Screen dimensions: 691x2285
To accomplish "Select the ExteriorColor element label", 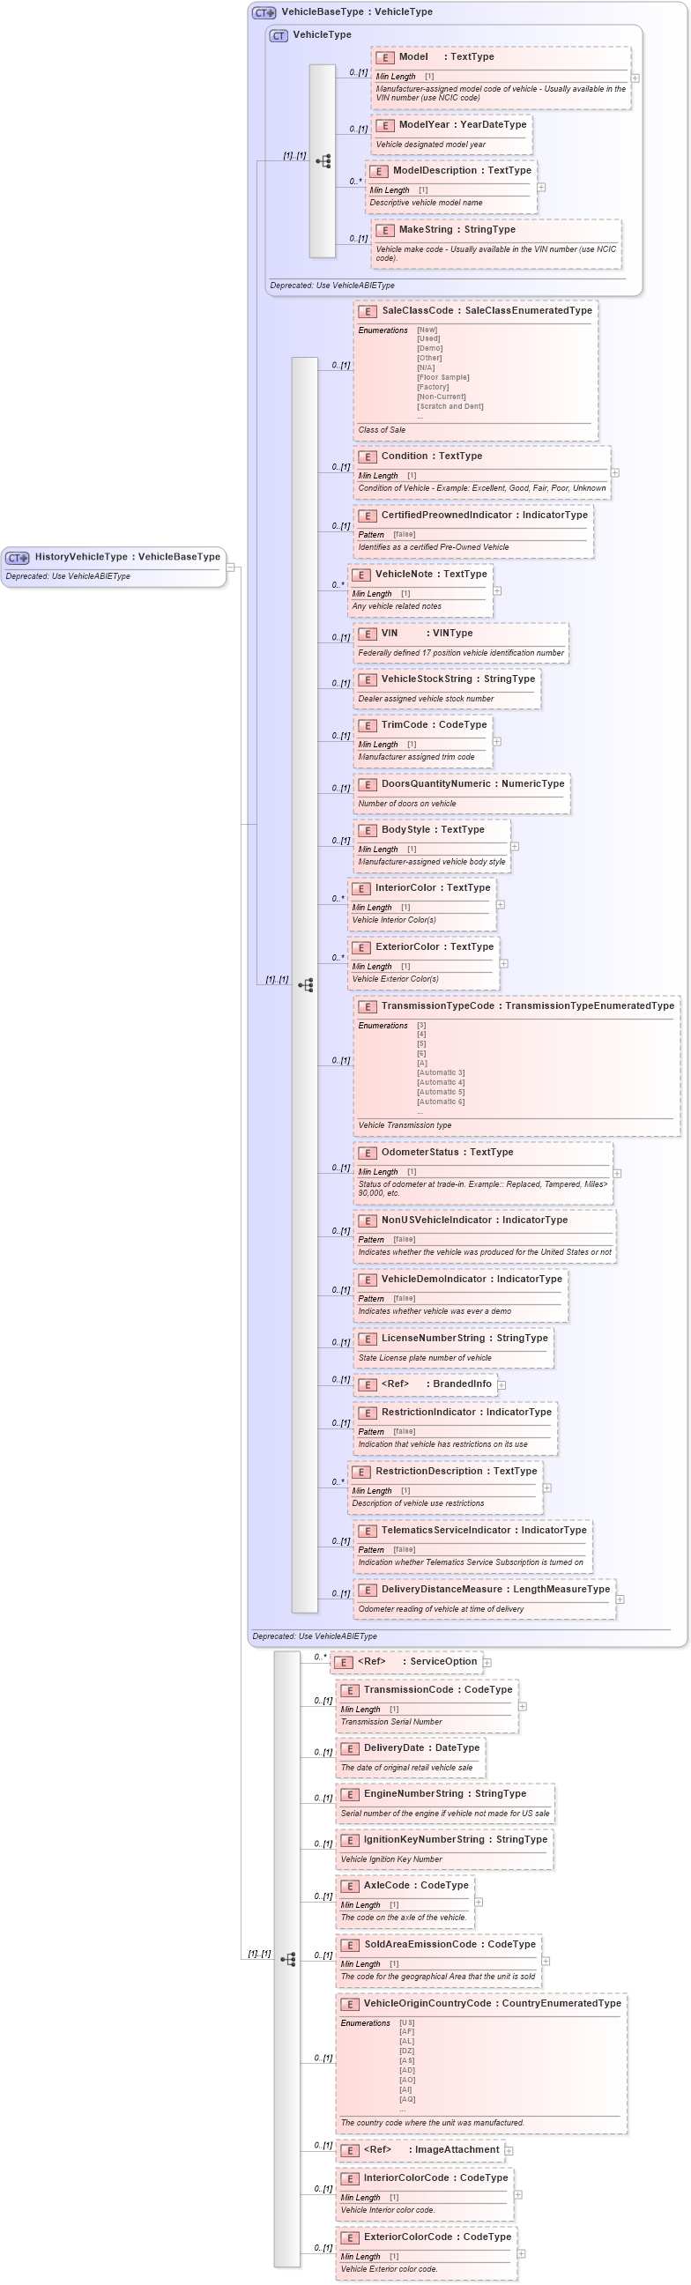I will pyautogui.click(x=407, y=947).
